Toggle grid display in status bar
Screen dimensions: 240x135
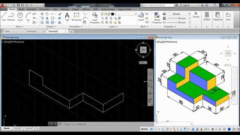click(151, 129)
